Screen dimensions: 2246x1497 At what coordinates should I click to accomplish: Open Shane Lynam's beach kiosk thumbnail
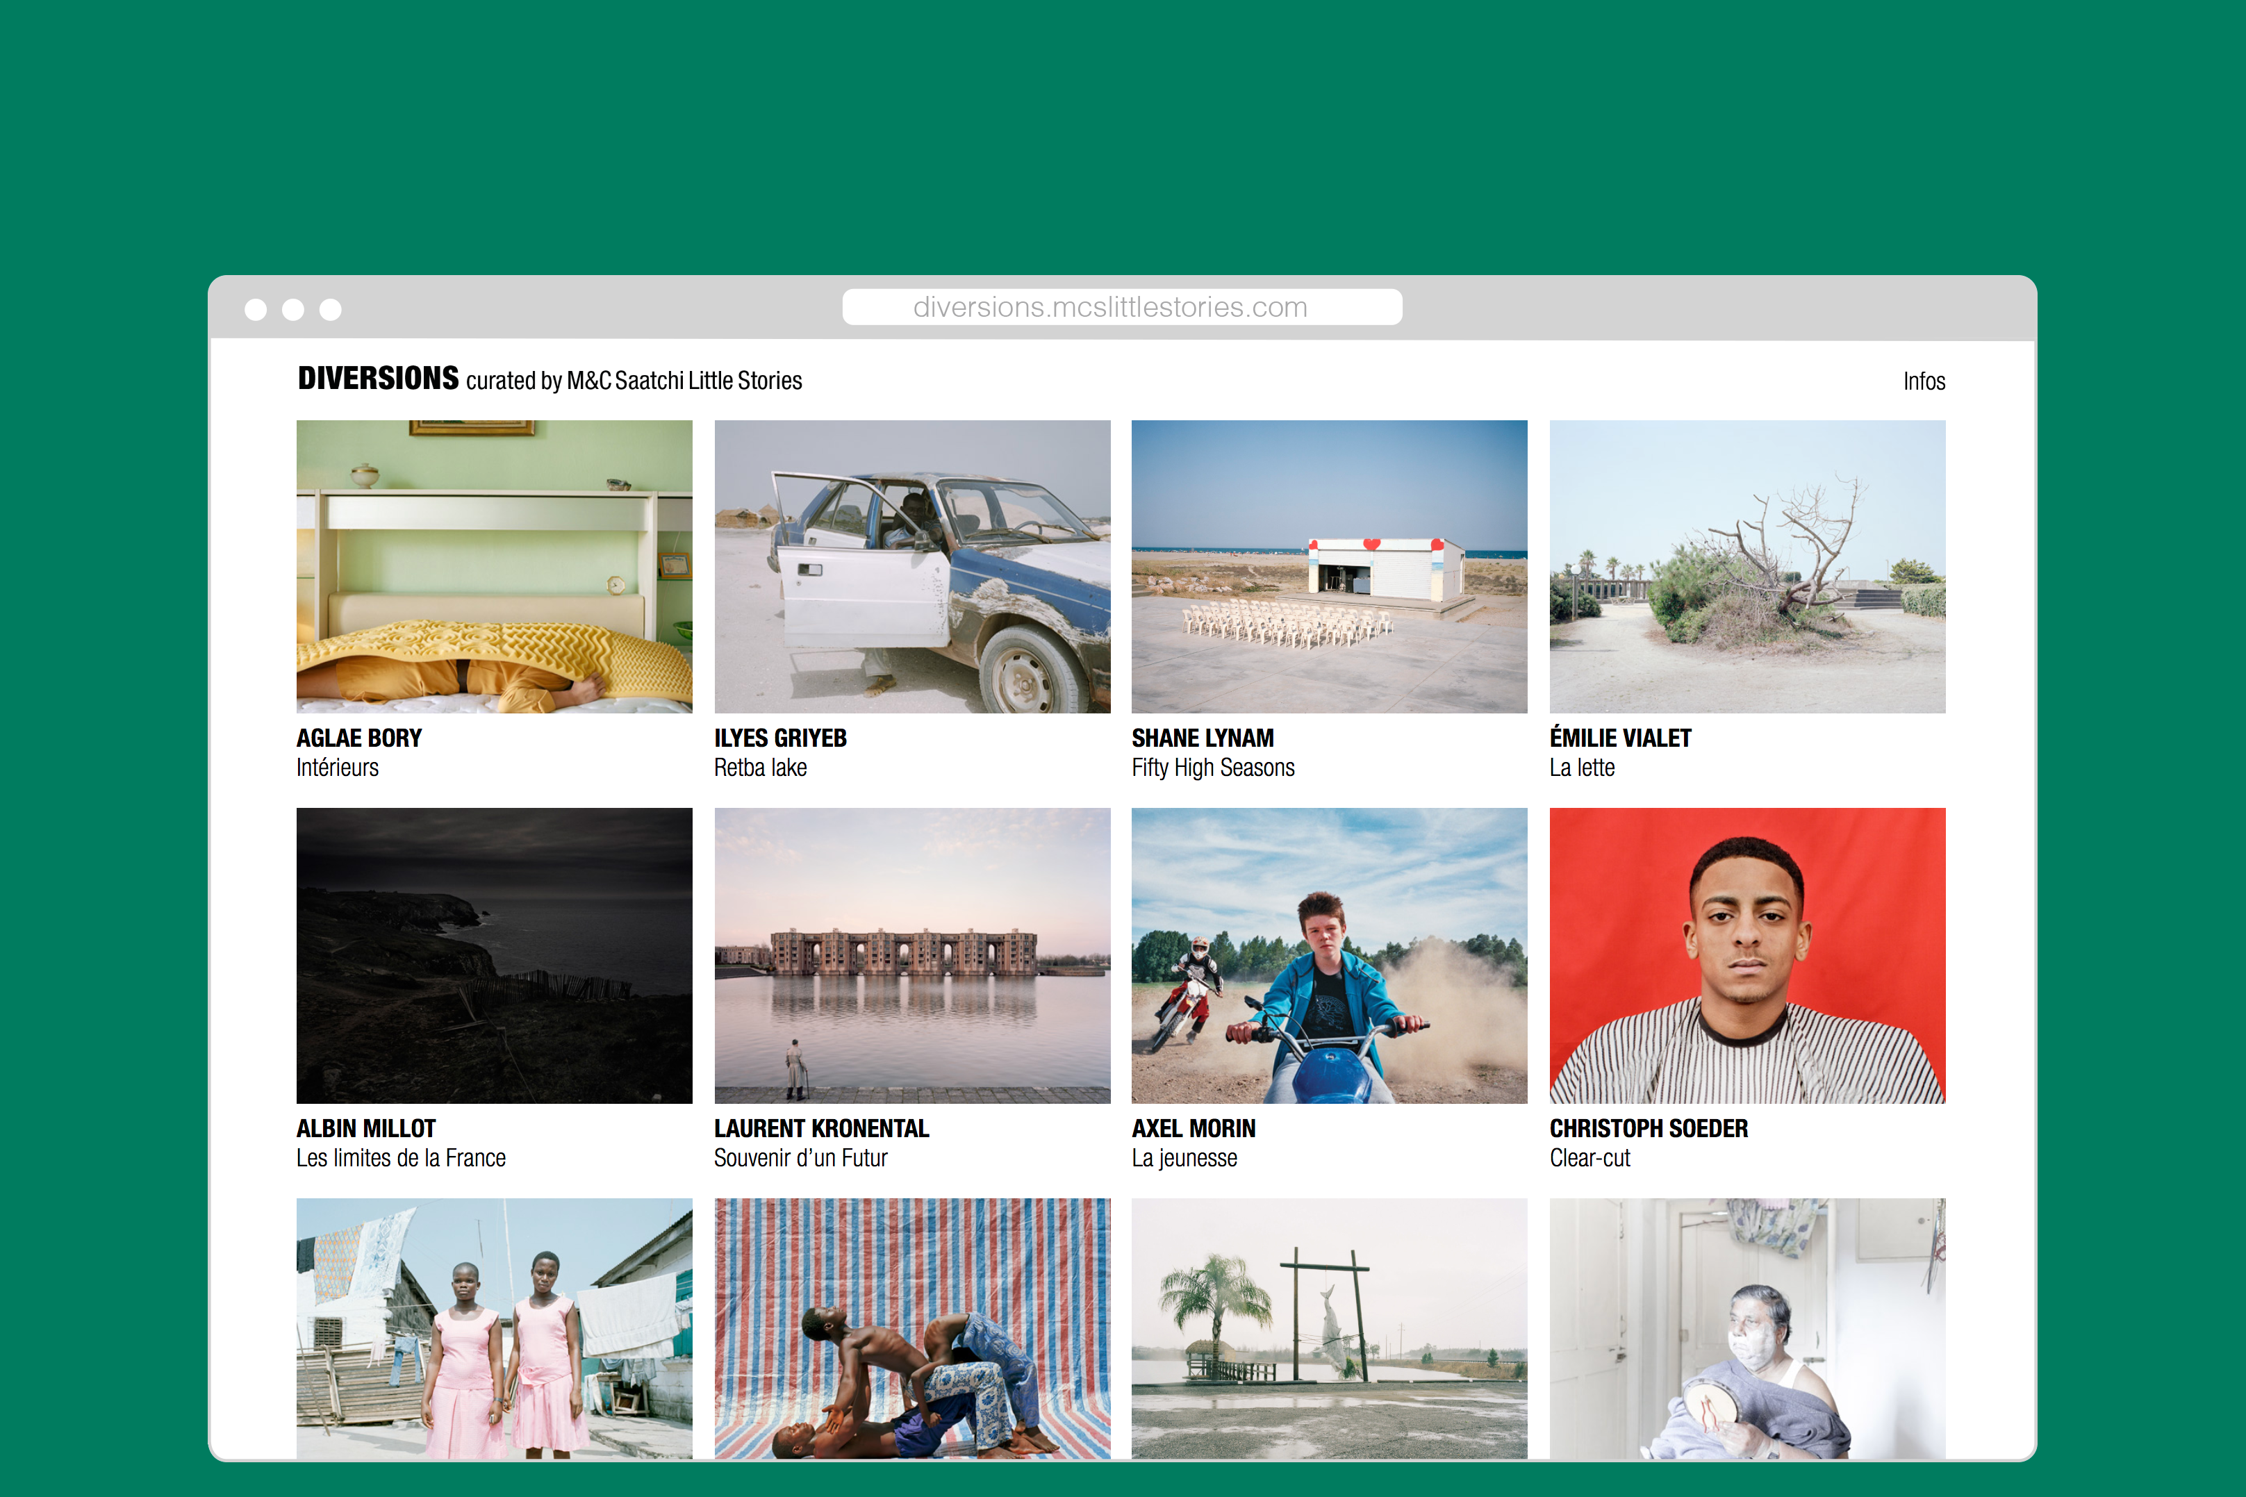(x=1329, y=566)
